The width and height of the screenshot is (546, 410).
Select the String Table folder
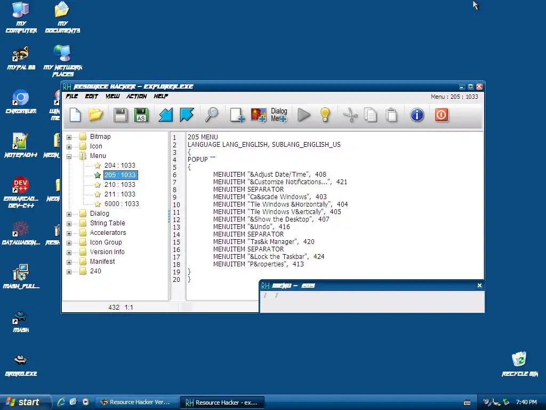coord(107,223)
